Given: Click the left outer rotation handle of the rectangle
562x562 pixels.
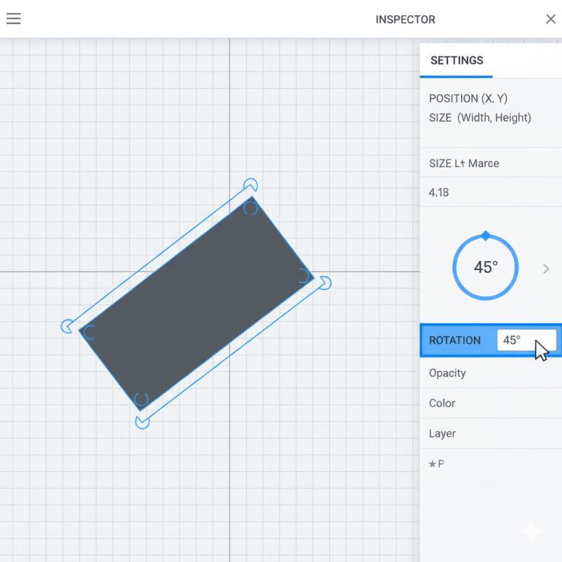Looking at the screenshot, I should [67, 326].
